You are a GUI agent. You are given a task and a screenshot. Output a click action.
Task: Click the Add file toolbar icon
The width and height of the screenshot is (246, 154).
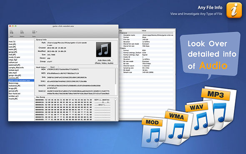pos(12,32)
